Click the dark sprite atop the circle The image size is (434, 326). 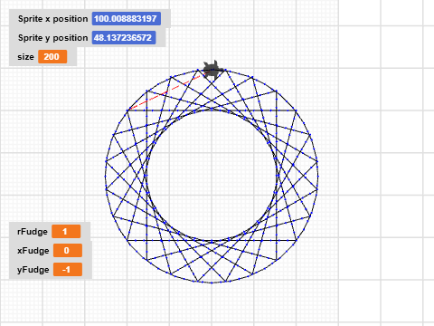[x=212, y=70]
